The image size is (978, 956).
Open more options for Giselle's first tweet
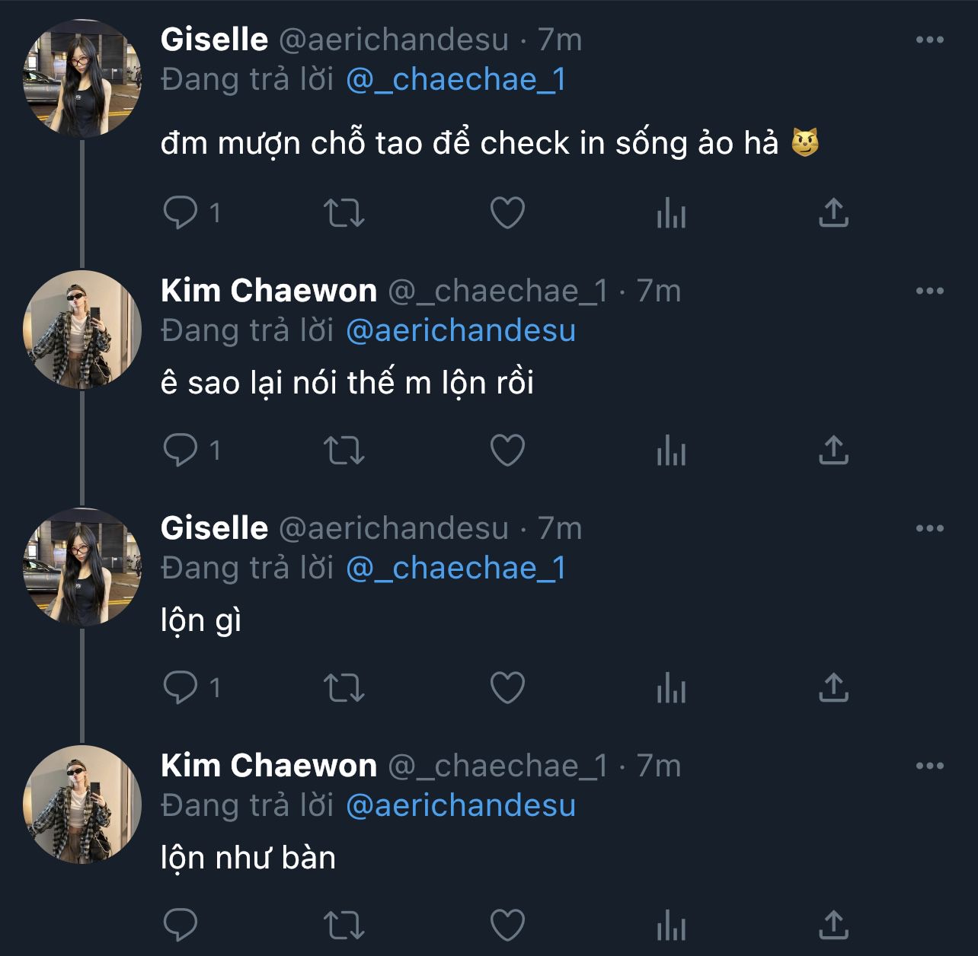click(x=929, y=40)
